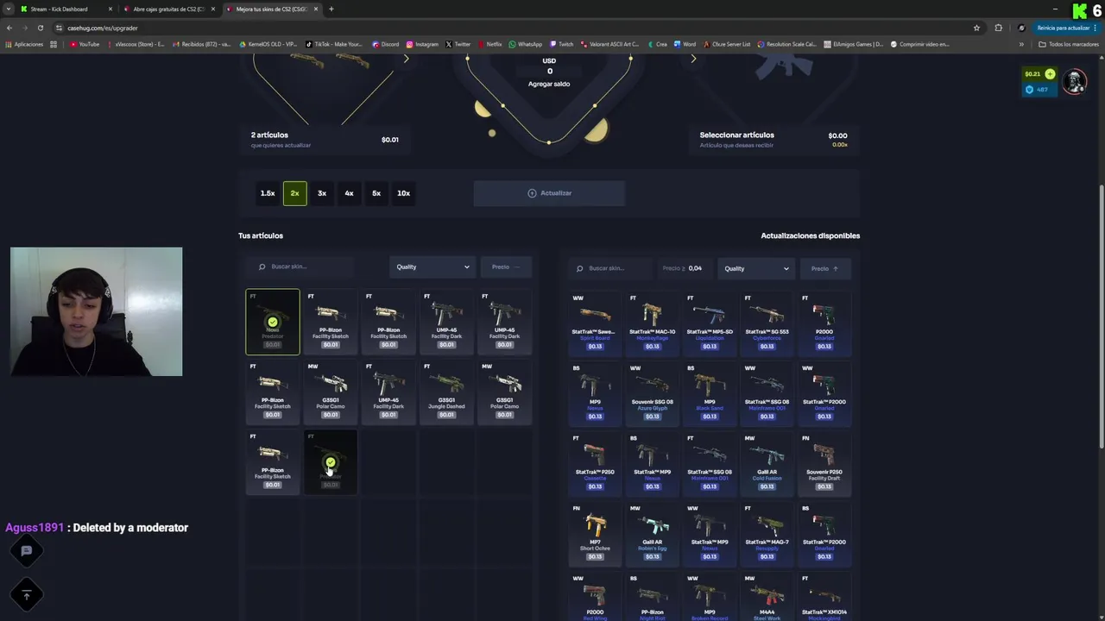Viewport: 1105px width, 621px height.
Task: Click the Agregar saldo link
Action: (x=549, y=84)
